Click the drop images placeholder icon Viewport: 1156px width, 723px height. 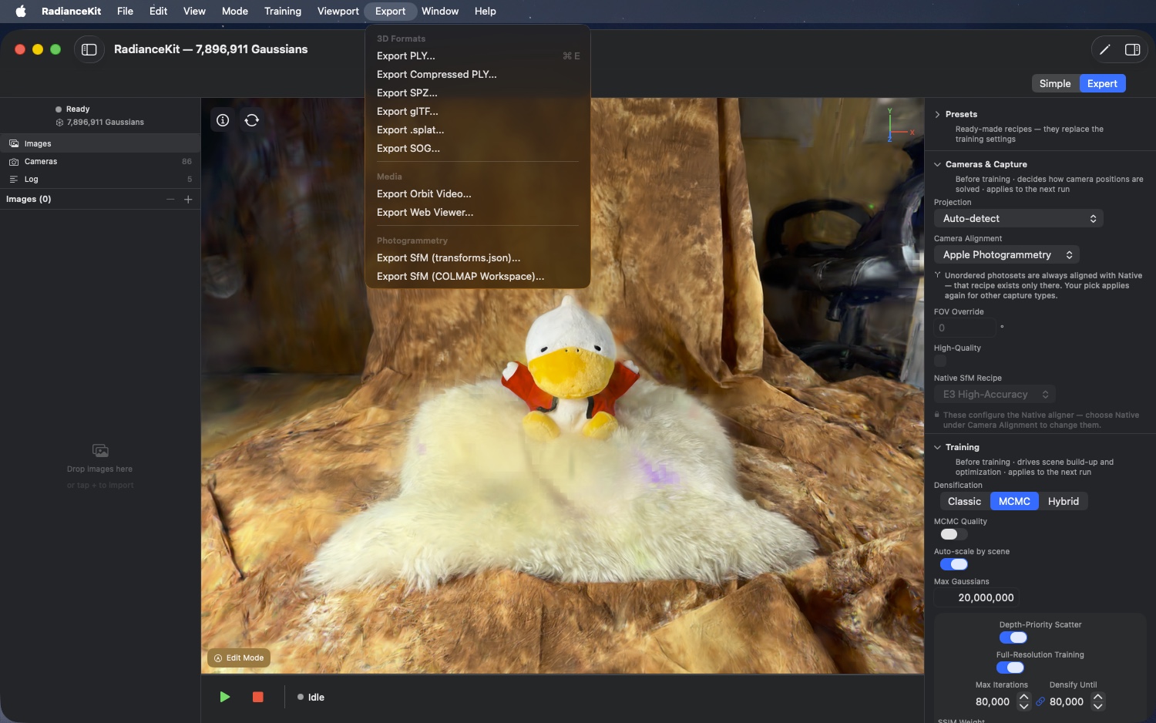click(x=100, y=450)
